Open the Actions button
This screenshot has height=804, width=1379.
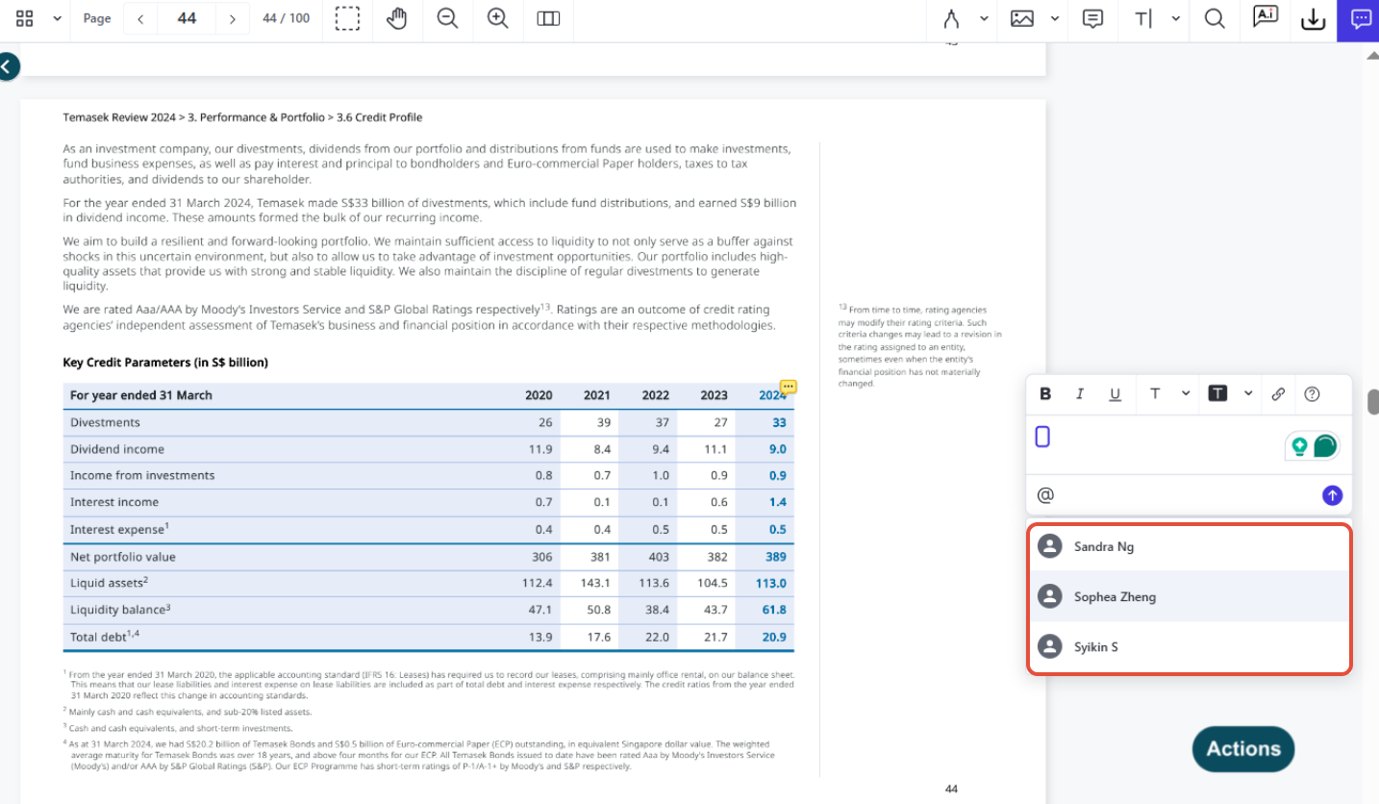(1243, 749)
